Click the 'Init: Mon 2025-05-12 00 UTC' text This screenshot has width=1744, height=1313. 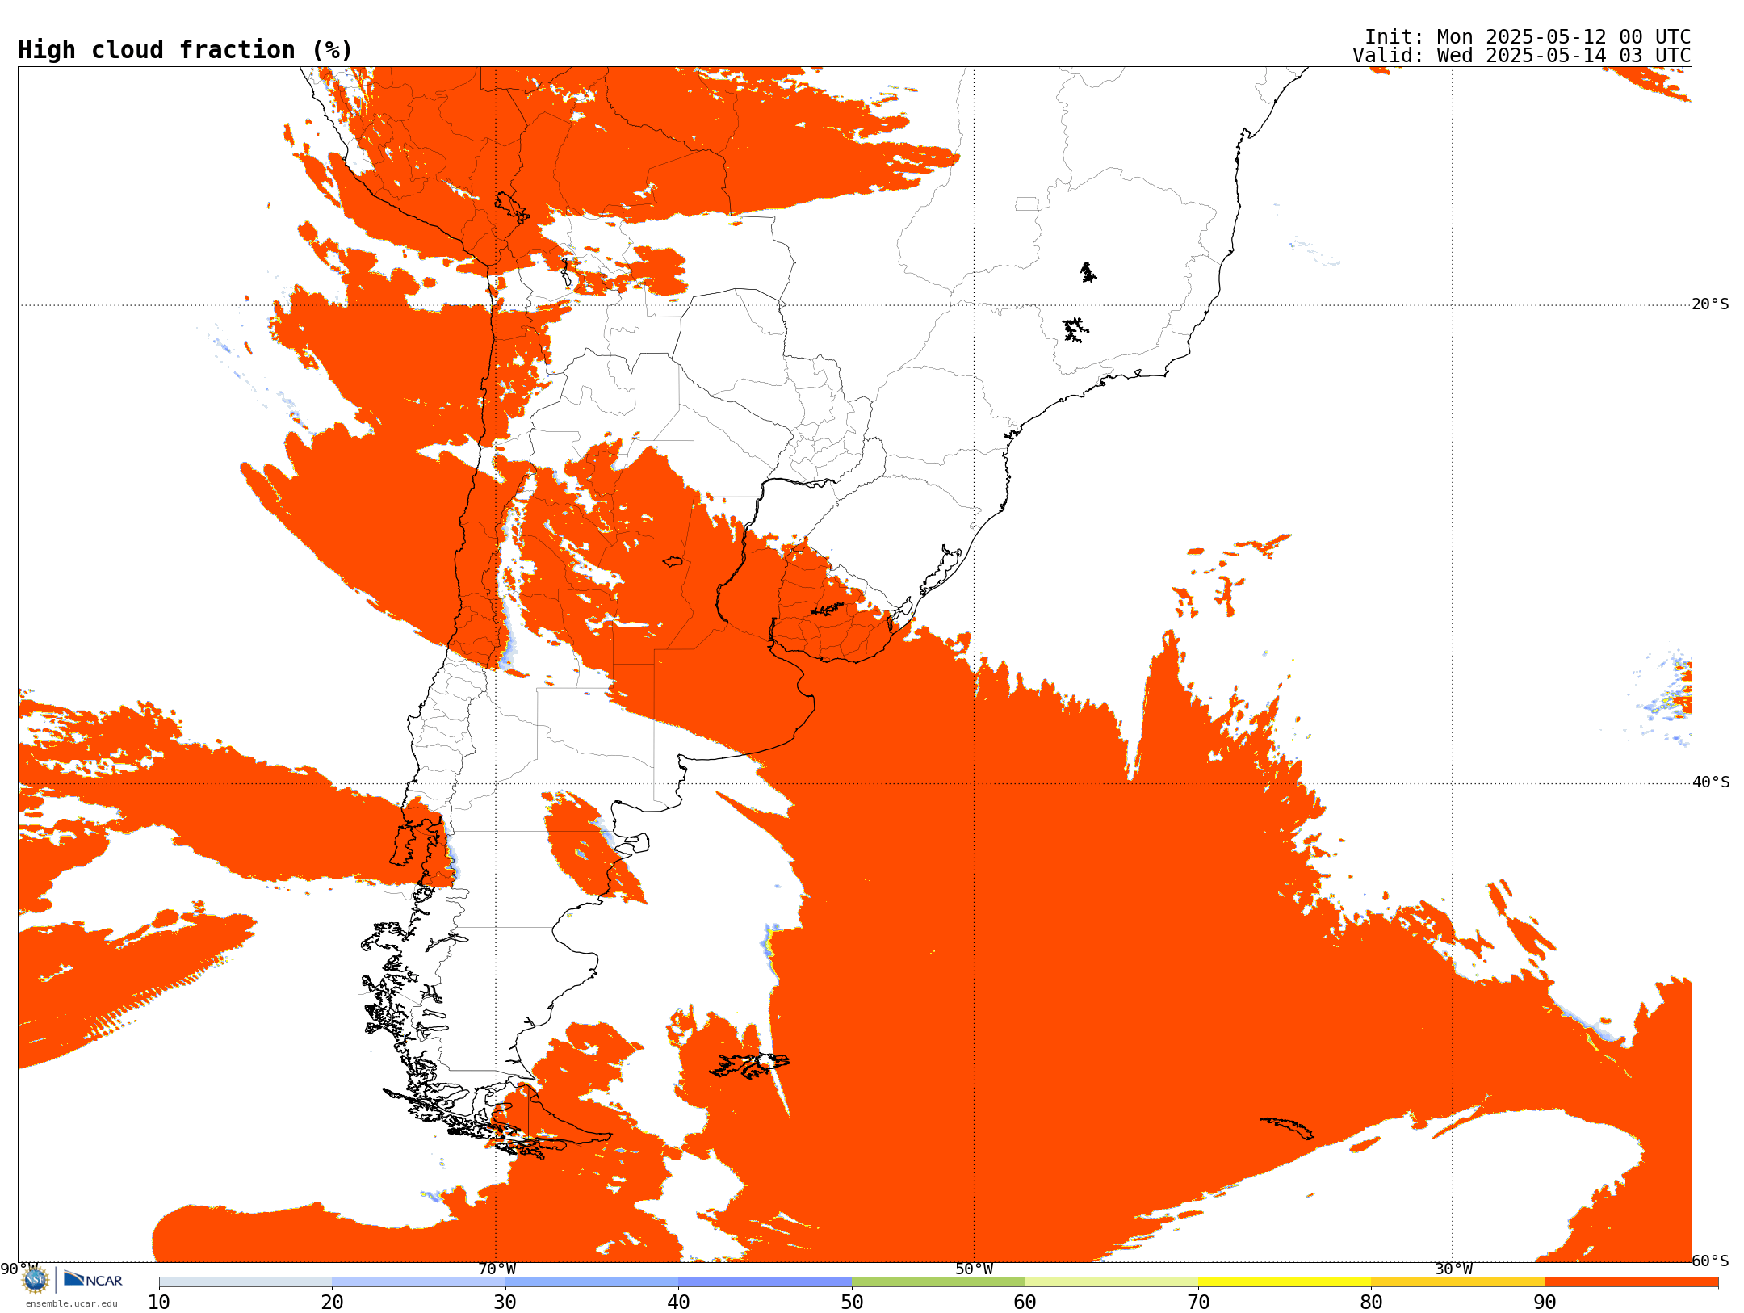[x=1528, y=37]
